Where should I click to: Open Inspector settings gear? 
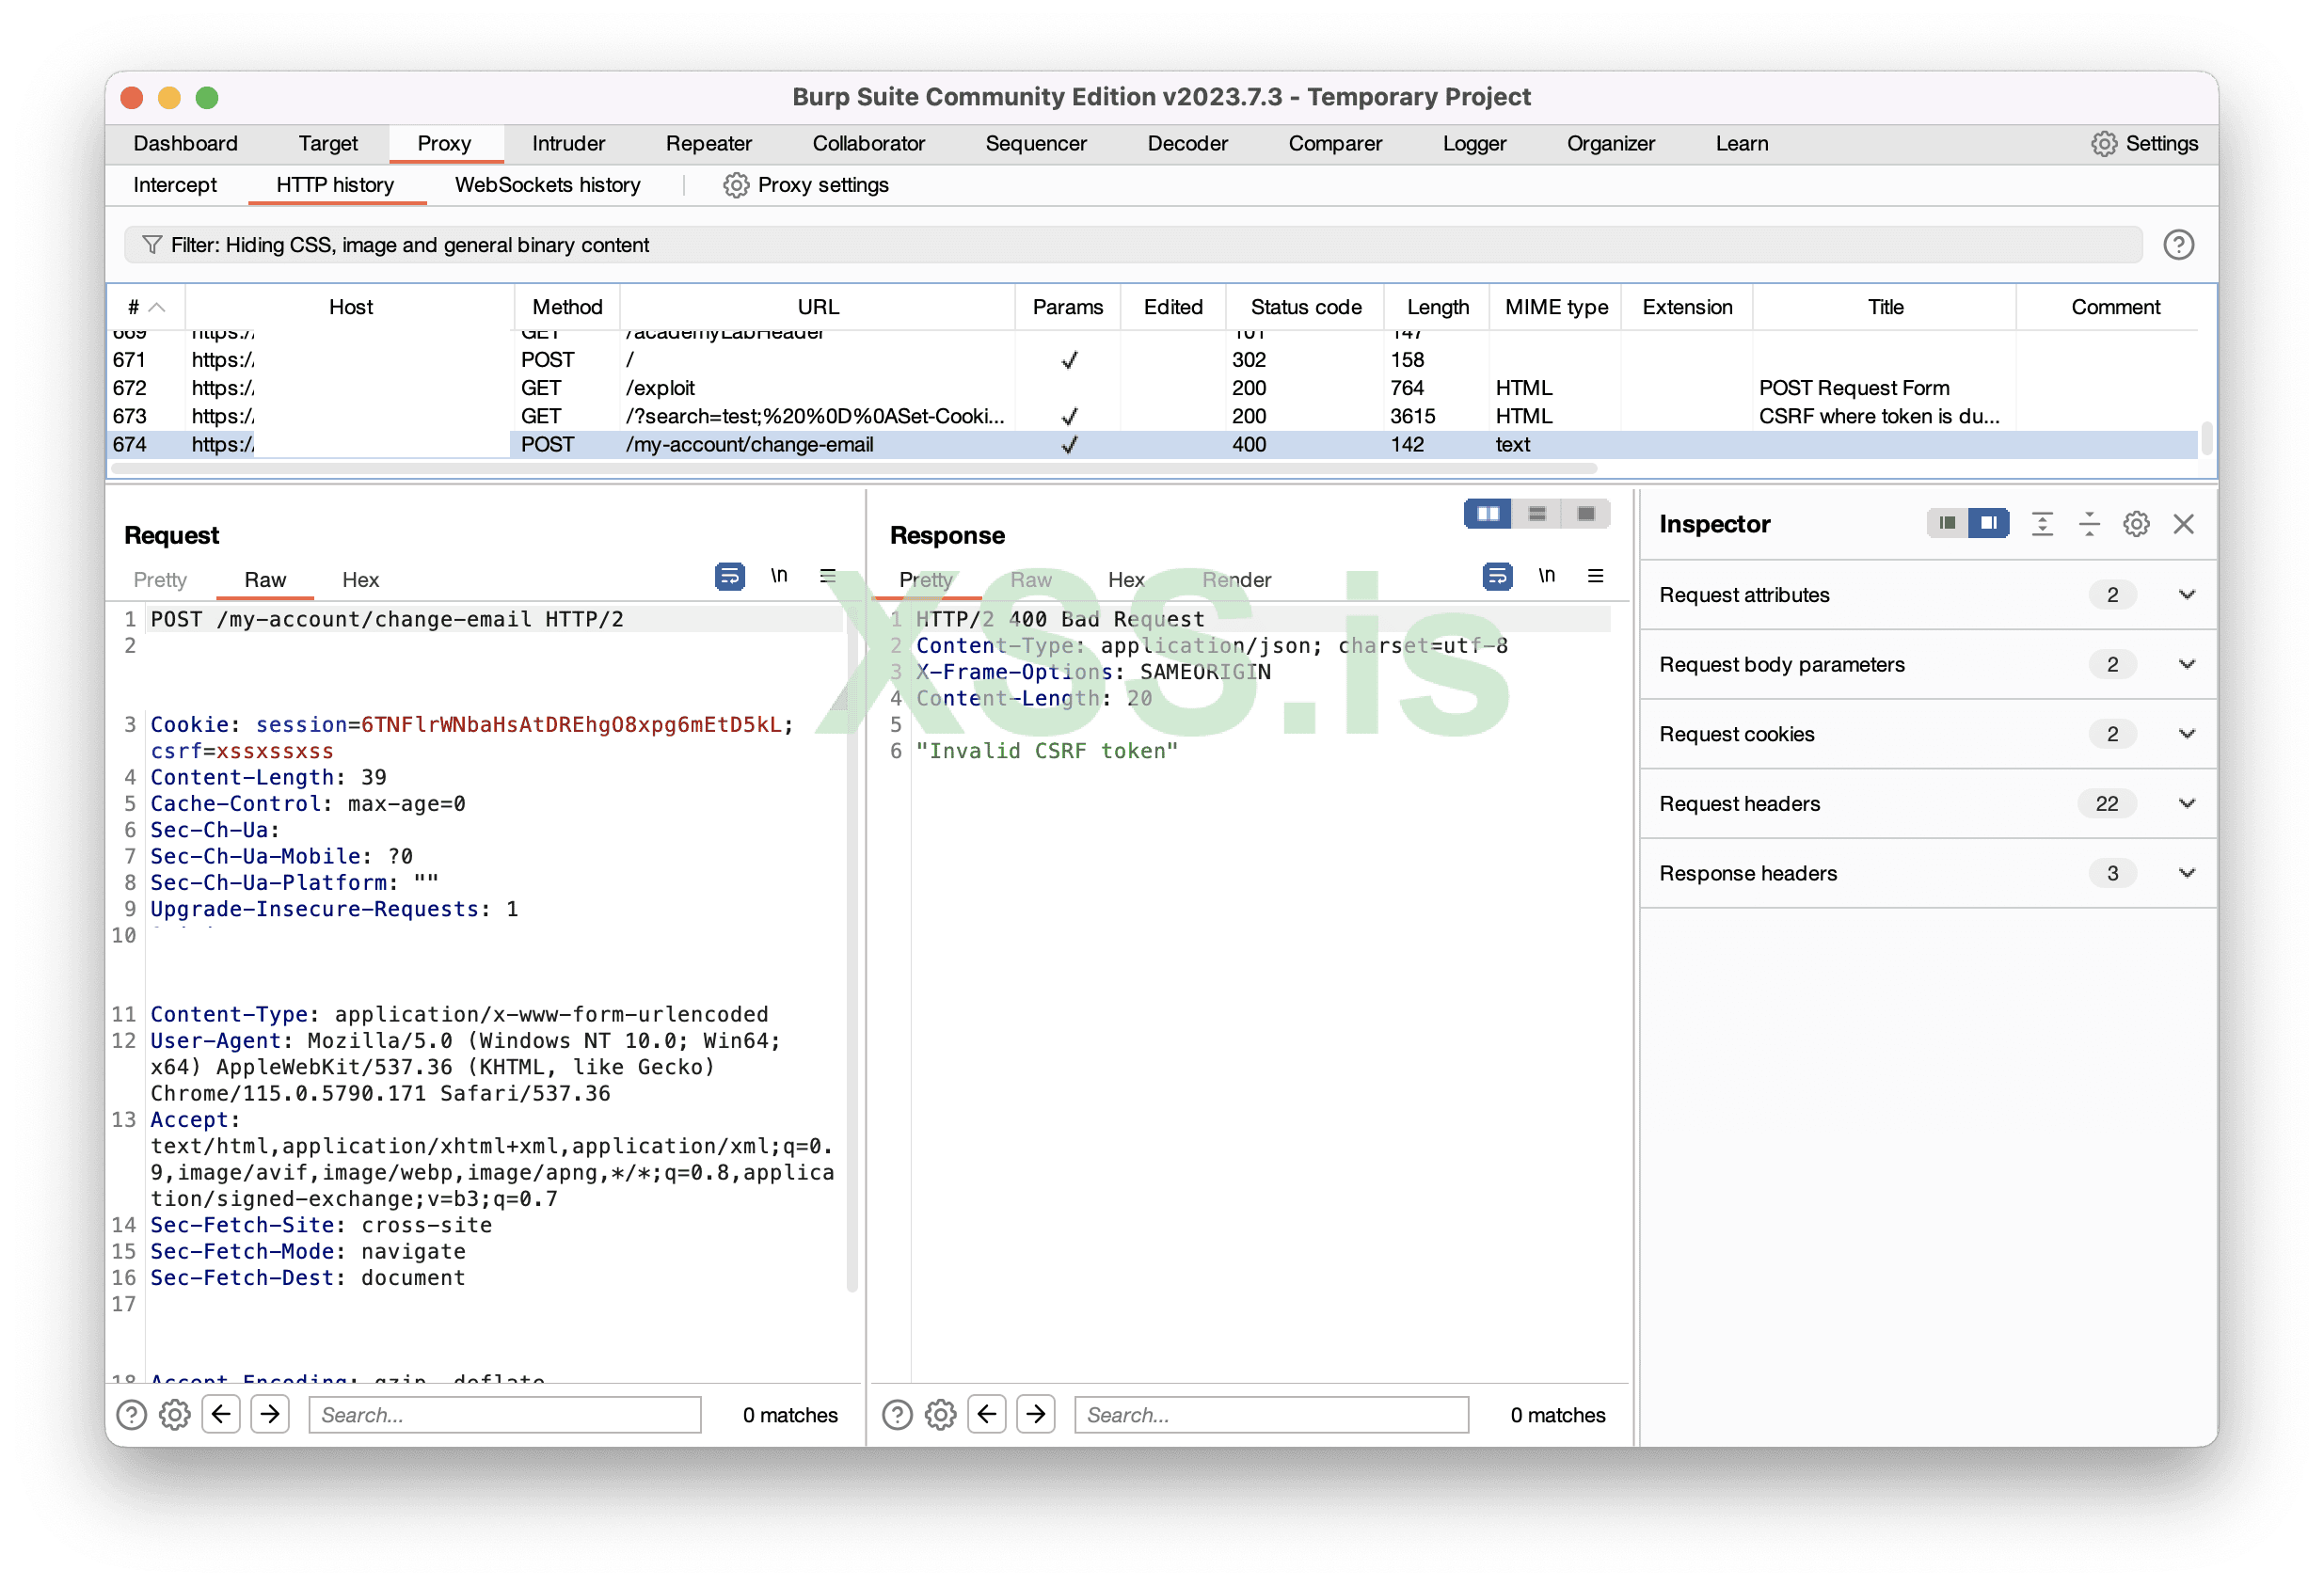[x=2136, y=524]
